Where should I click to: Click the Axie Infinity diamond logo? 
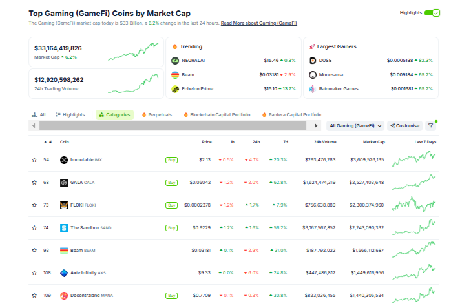pos(64,273)
